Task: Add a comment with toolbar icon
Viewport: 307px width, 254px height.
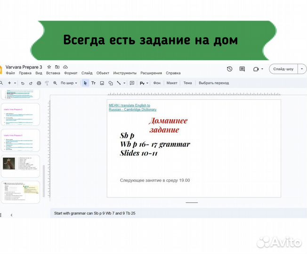Action: click(x=132, y=83)
